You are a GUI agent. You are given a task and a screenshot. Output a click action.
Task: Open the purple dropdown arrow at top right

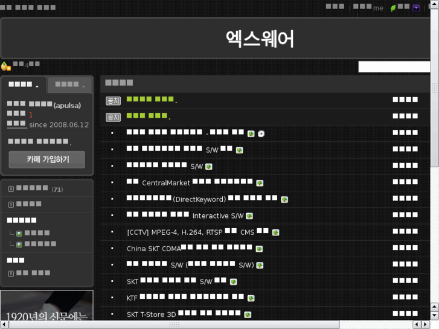coord(416,8)
